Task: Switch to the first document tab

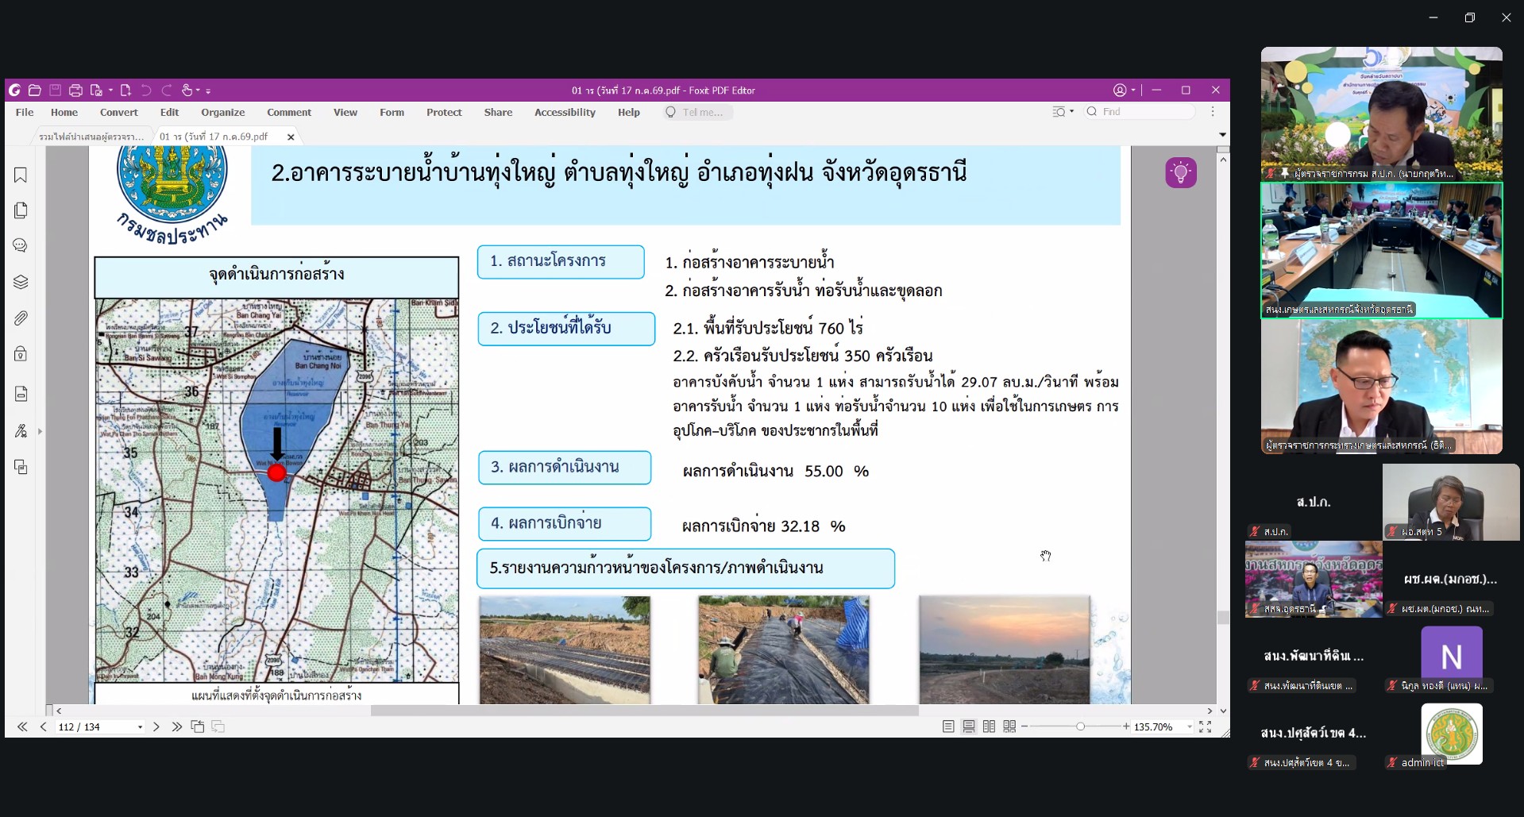Action: (x=91, y=137)
